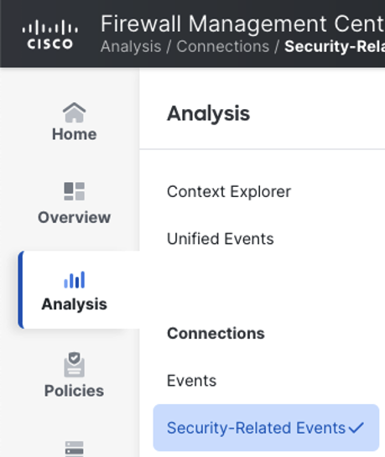The height and width of the screenshot is (457, 385).
Task: Click the server-stack icon below Policies
Action: point(75,449)
